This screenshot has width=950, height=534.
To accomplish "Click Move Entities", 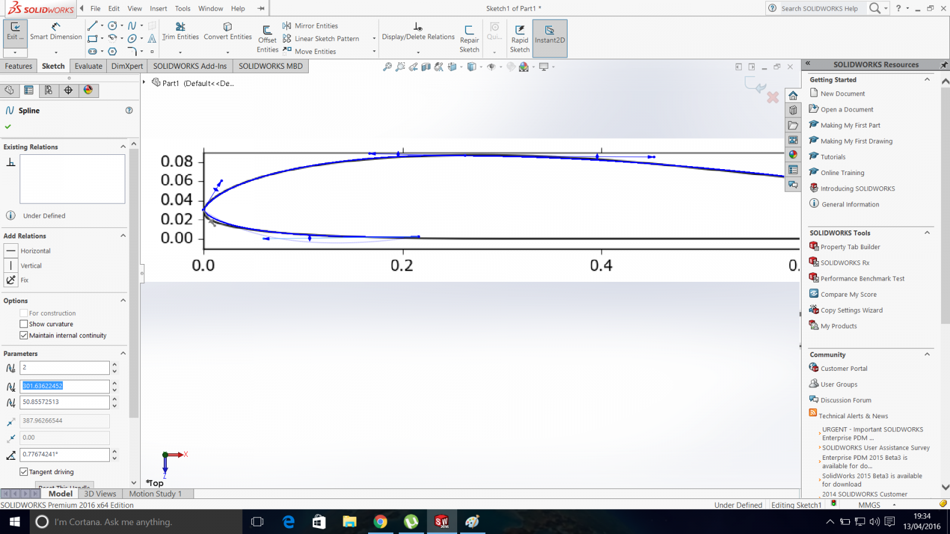I will click(309, 52).
